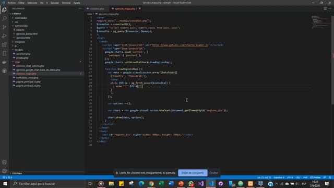Open the Source Control view
Image resolution: width=334 pixels, height=188 pixels.
(4, 27)
